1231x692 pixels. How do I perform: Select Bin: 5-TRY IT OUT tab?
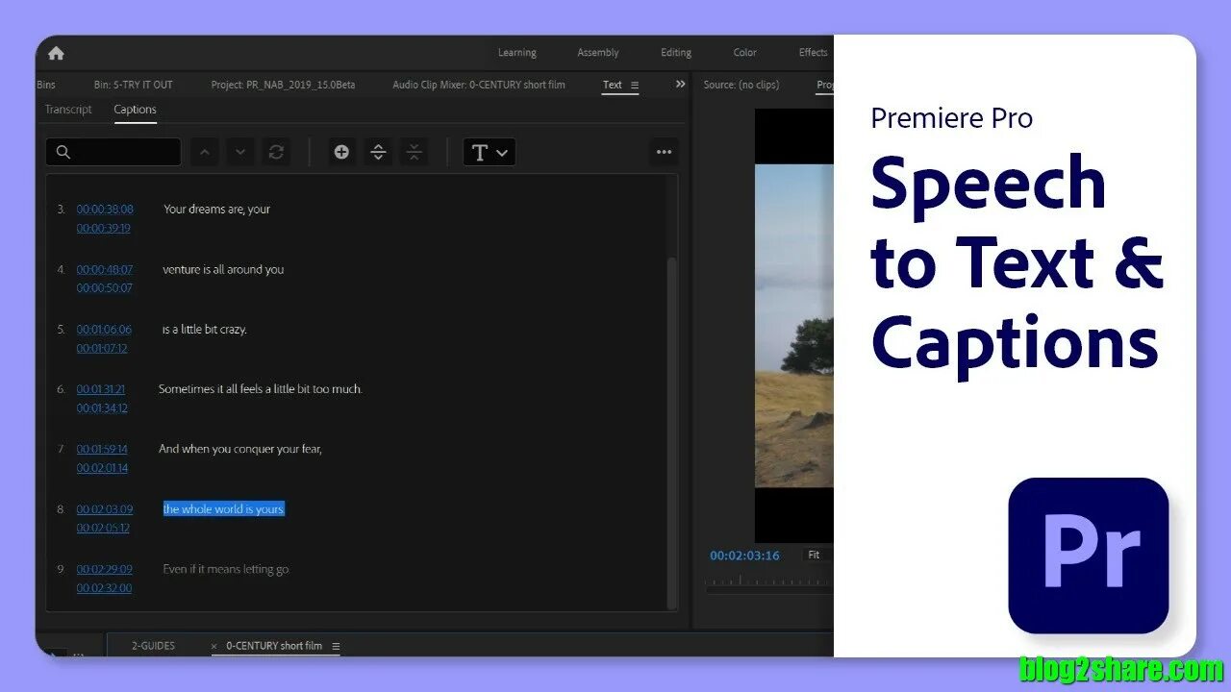[134, 85]
